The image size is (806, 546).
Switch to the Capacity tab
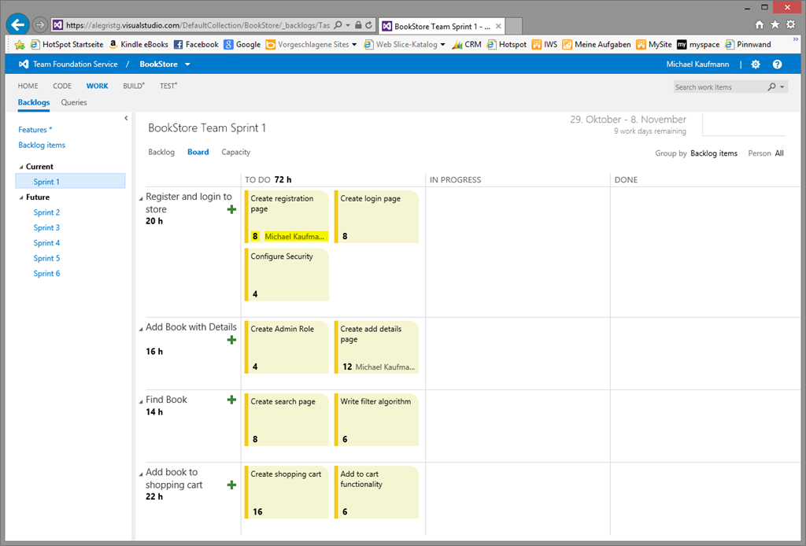pyautogui.click(x=235, y=152)
